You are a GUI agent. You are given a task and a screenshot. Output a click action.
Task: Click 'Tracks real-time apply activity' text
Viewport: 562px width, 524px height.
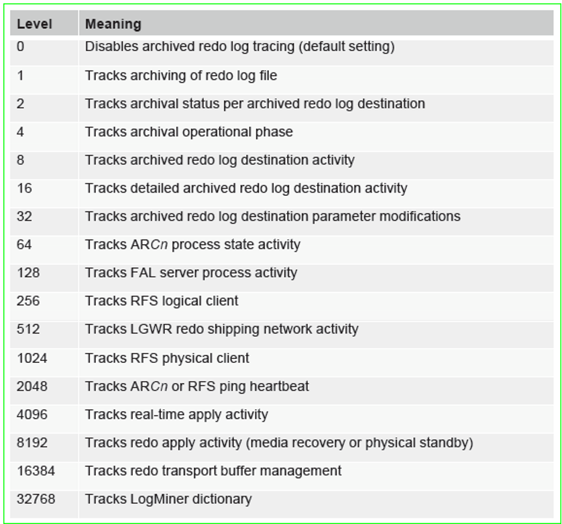(x=176, y=415)
